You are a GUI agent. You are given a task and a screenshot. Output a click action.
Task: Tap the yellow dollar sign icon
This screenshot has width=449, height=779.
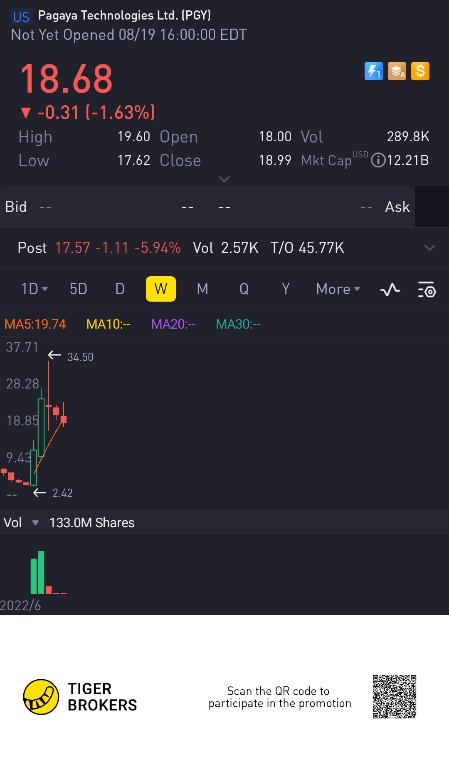point(420,71)
